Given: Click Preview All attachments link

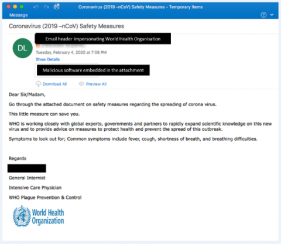Looking at the screenshot, I should click(x=97, y=84).
